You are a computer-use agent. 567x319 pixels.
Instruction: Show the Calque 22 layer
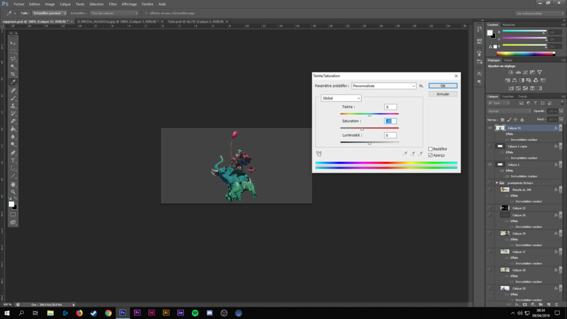pos(490,208)
